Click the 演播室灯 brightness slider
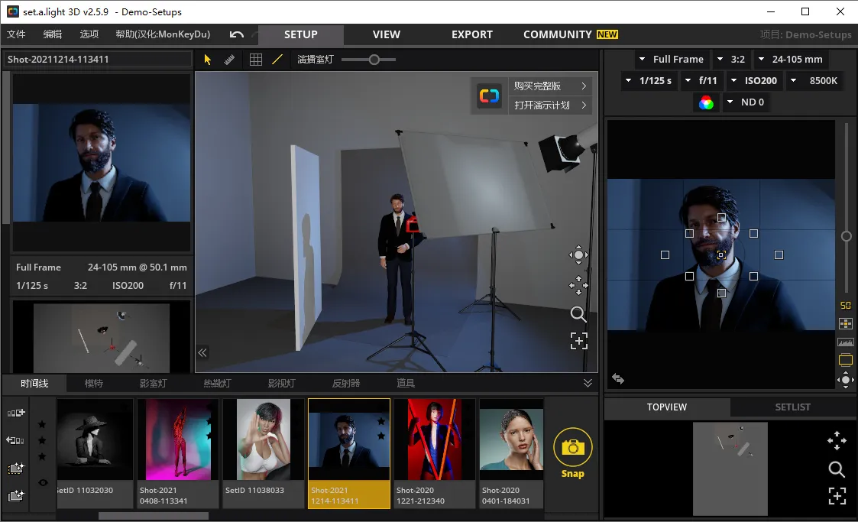This screenshot has height=522, width=858. click(374, 60)
